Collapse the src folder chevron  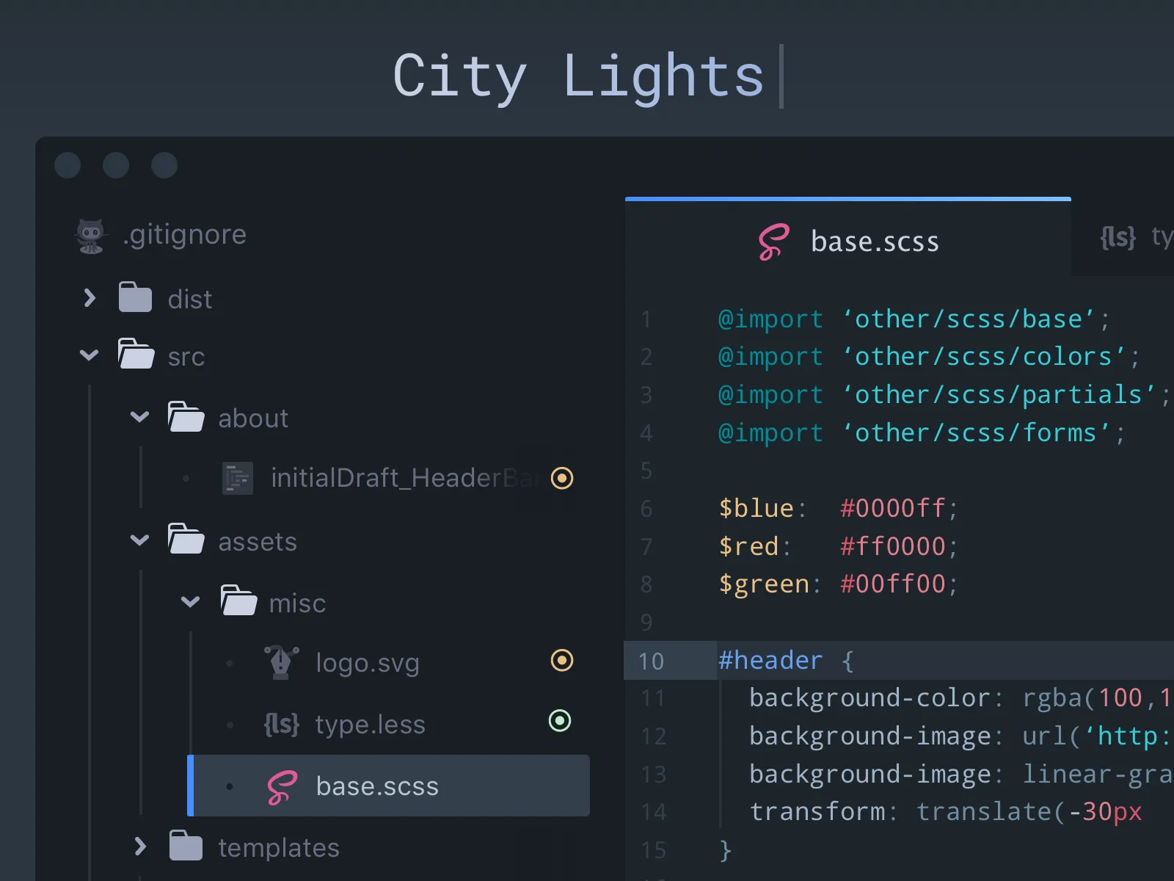89,355
